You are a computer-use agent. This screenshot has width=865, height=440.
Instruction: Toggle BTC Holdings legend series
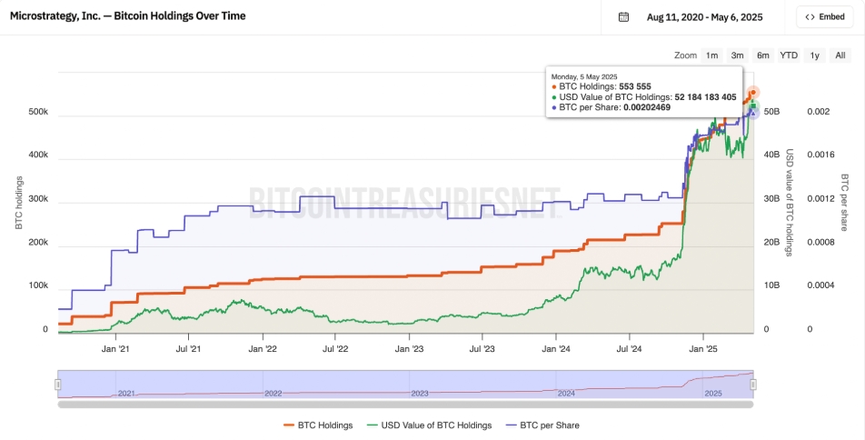(318, 425)
